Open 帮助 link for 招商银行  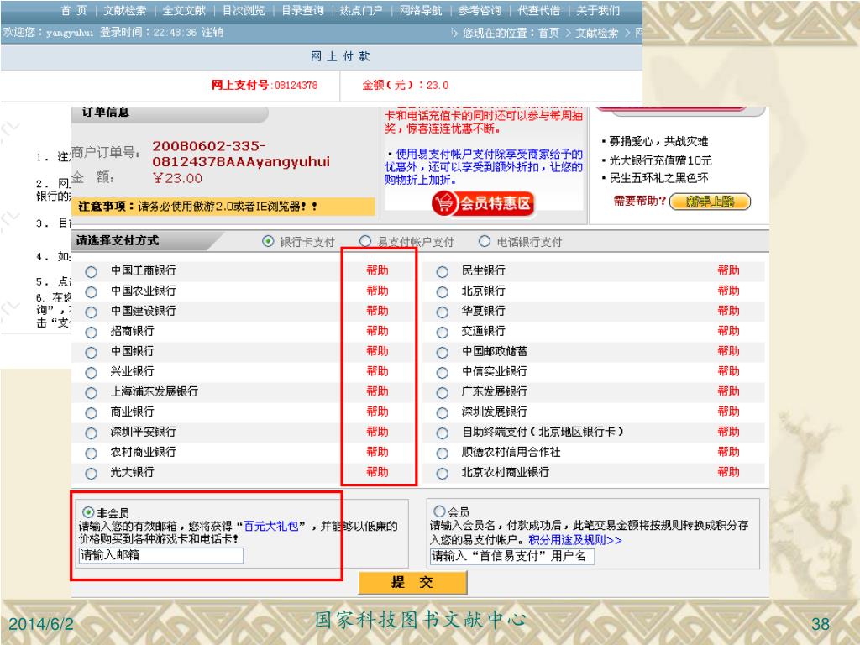377,331
